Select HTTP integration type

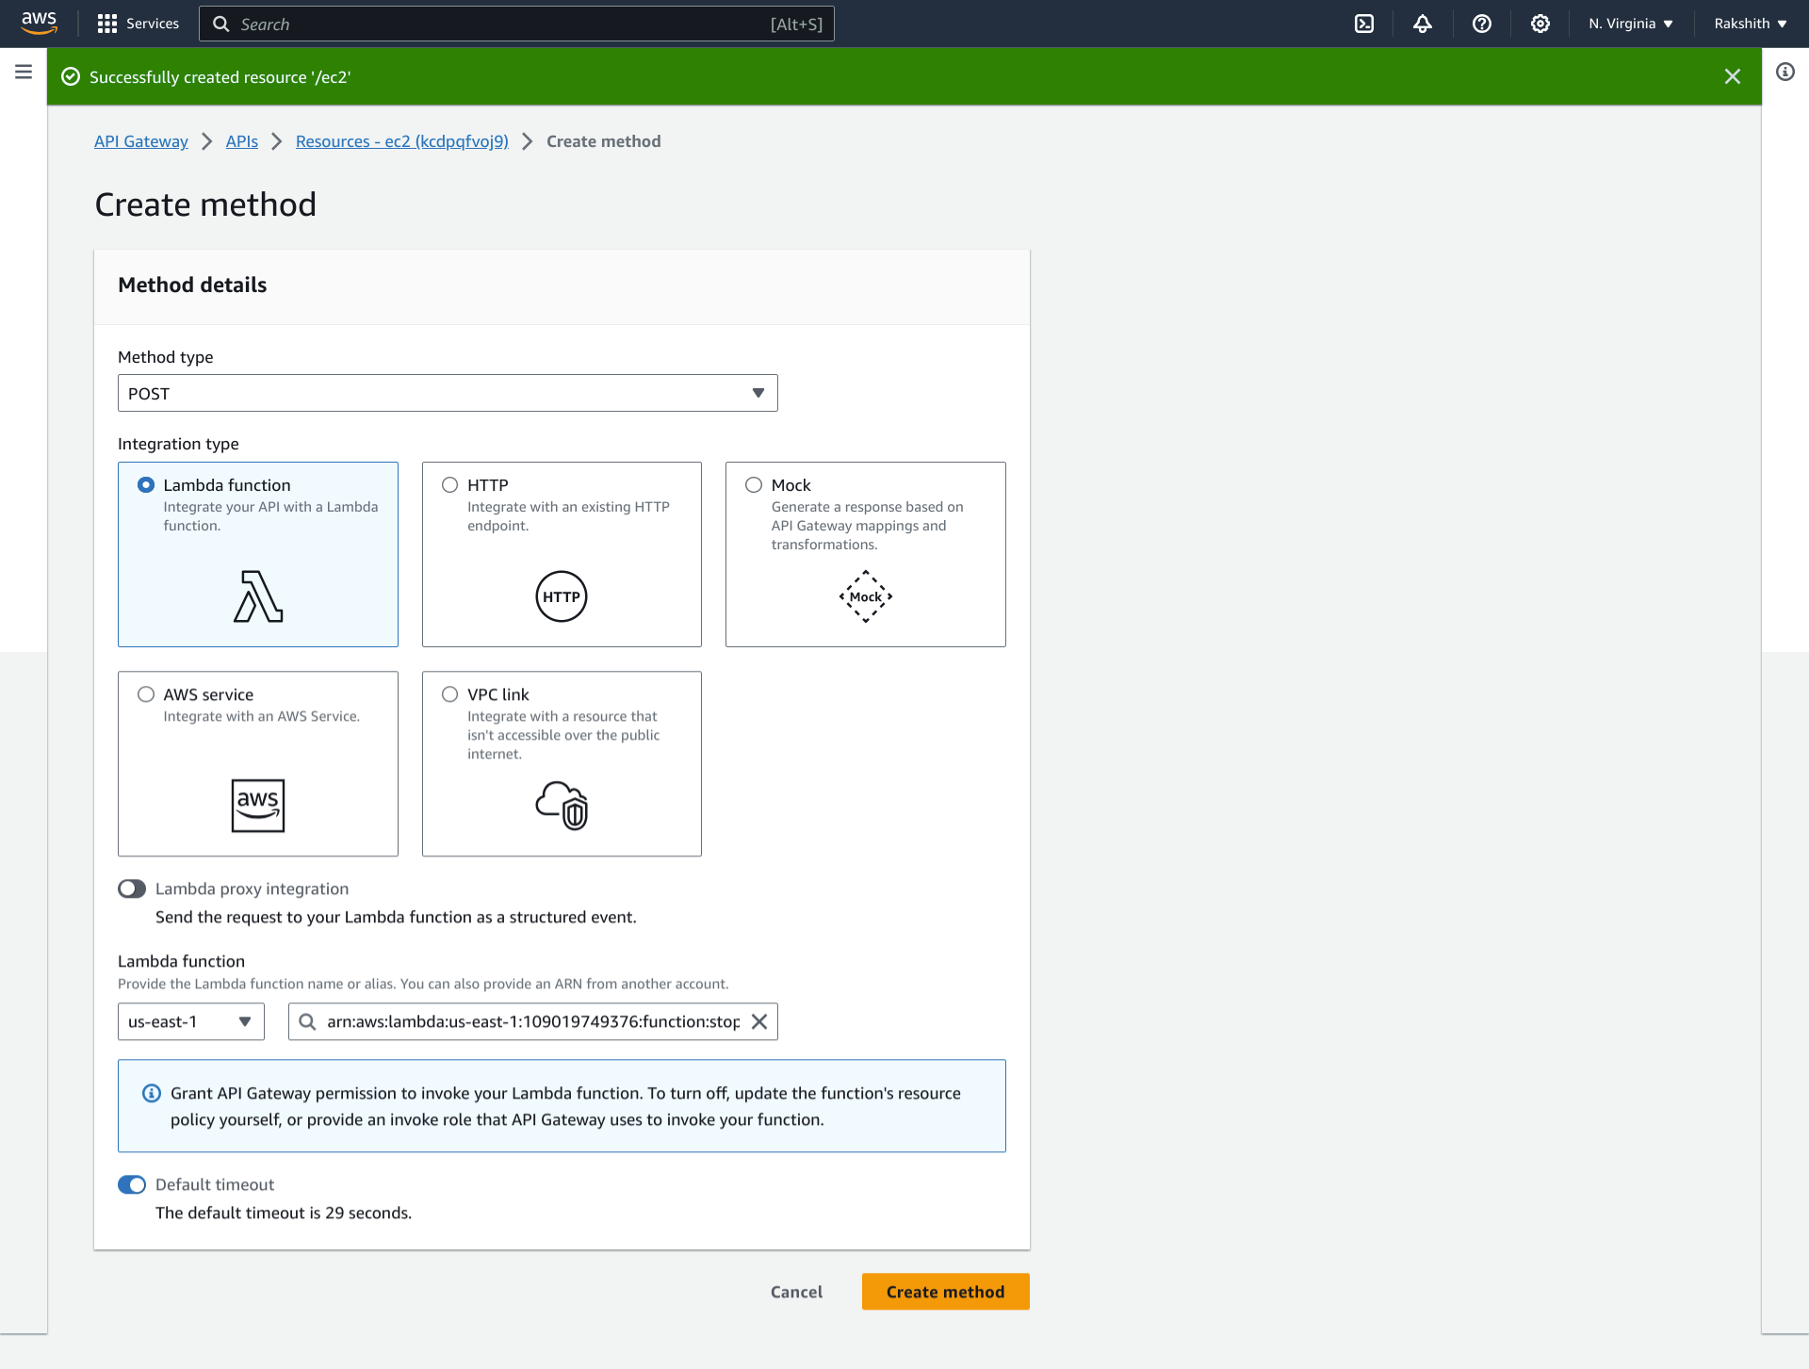click(450, 484)
